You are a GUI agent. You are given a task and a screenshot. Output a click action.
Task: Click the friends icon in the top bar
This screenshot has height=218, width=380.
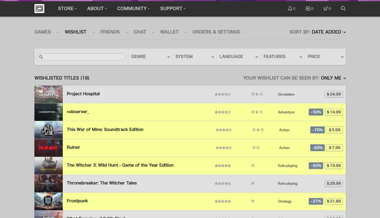click(308, 8)
